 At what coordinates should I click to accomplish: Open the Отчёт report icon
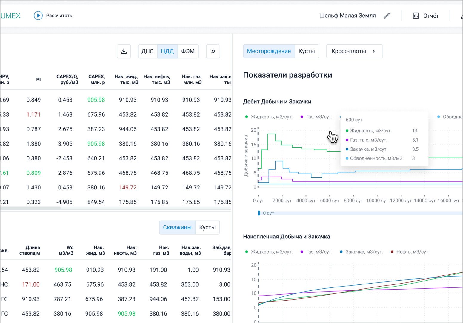point(416,16)
